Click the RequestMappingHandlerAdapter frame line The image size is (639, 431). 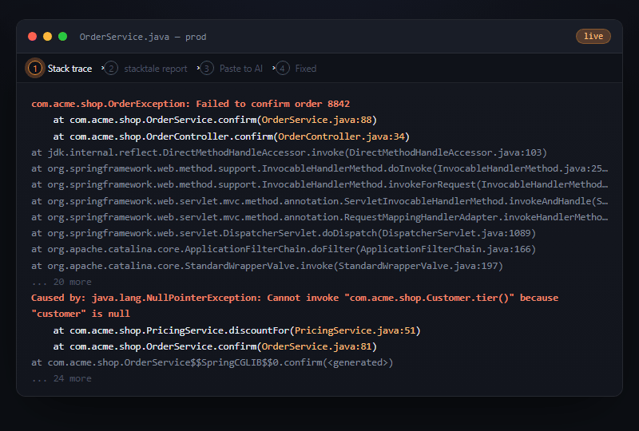[319, 217]
